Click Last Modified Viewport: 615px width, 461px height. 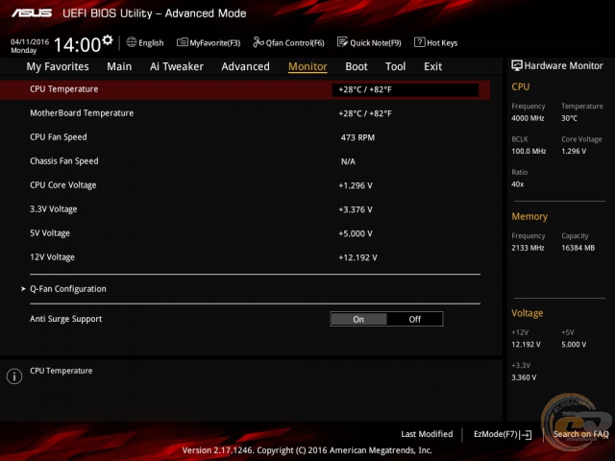[x=427, y=434]
